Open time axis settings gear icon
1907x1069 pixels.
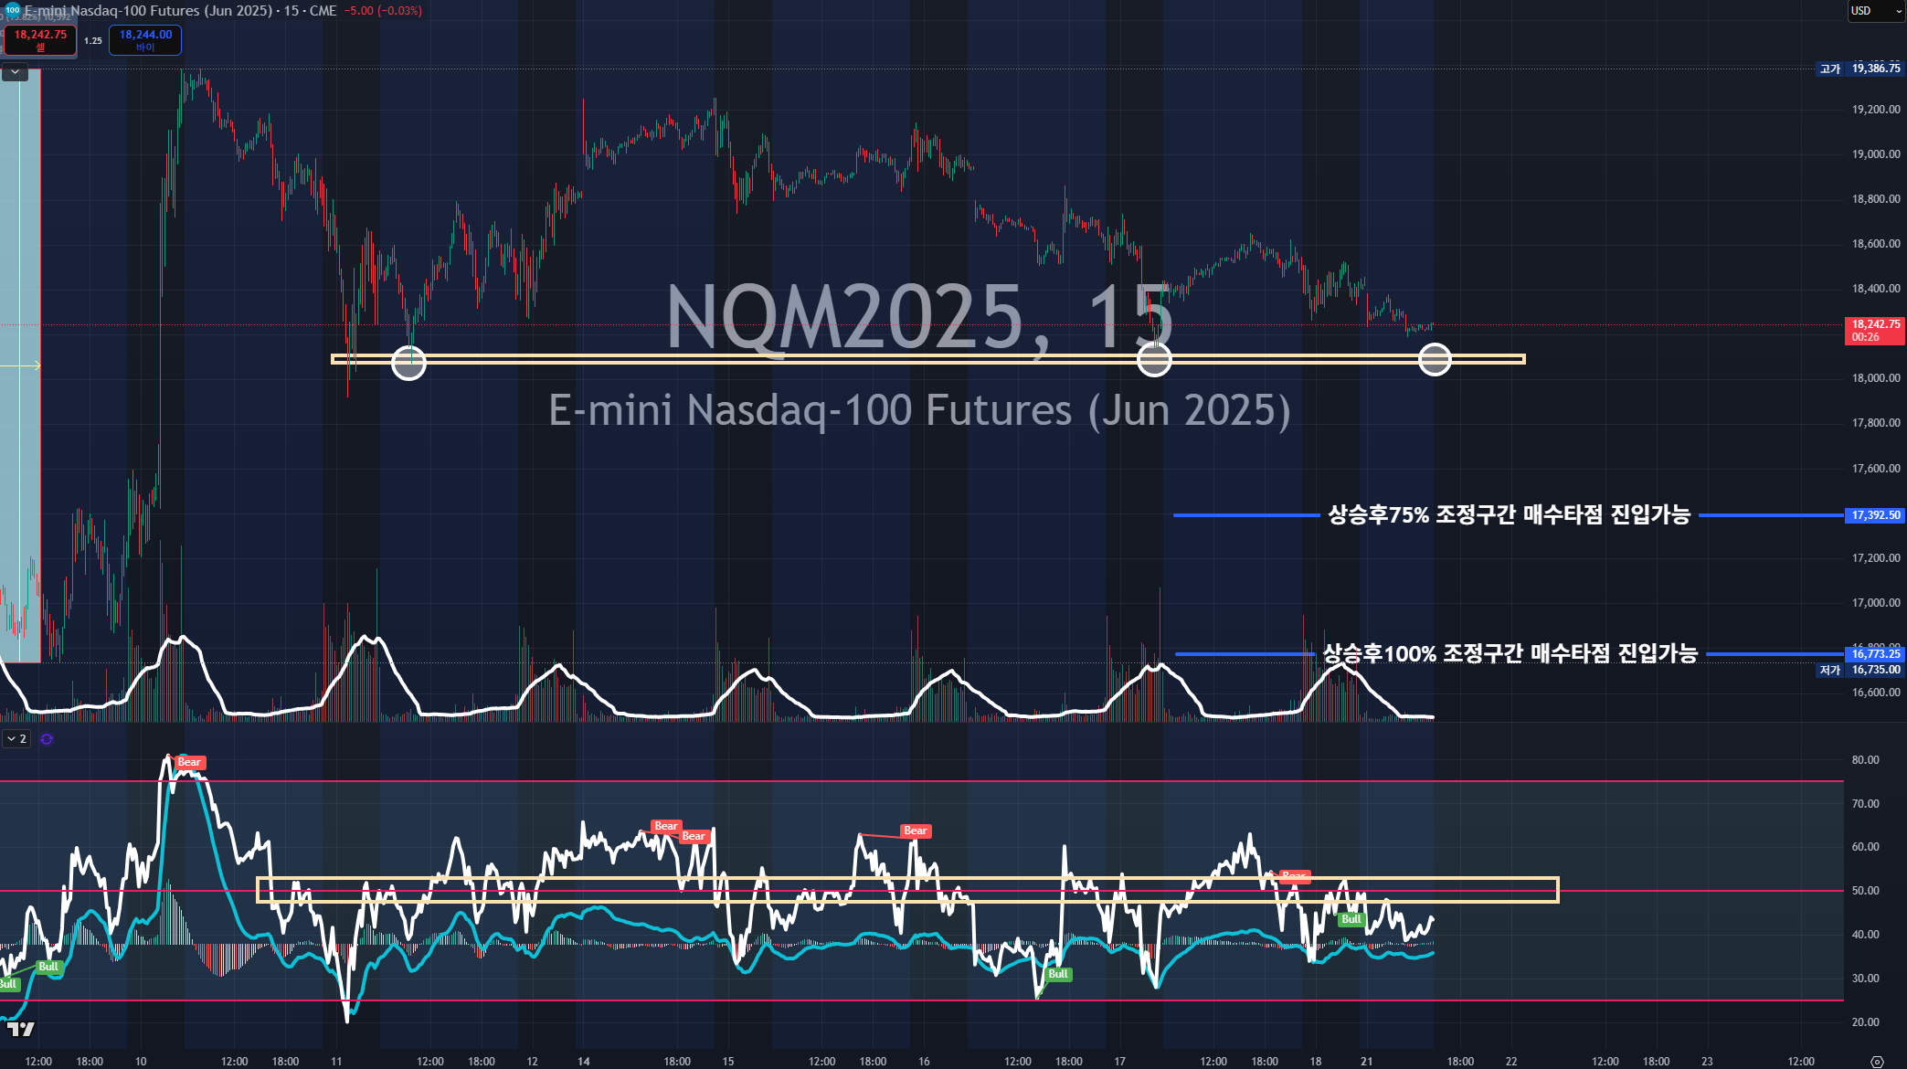[x=1877, y=1061]
